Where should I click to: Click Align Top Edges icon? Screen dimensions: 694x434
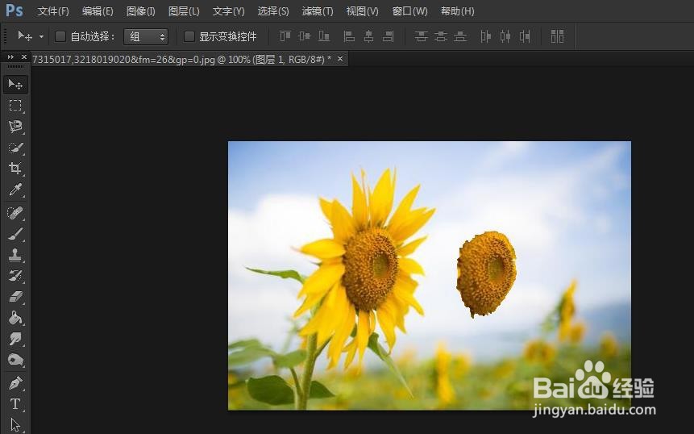(x=285, y=36)
